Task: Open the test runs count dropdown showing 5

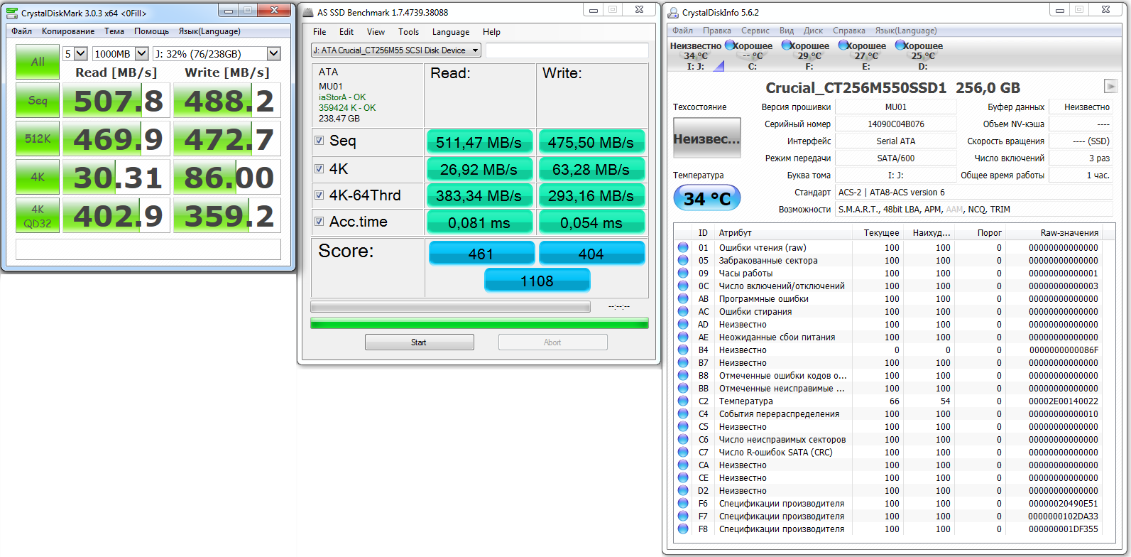Action: coord(75,54)
